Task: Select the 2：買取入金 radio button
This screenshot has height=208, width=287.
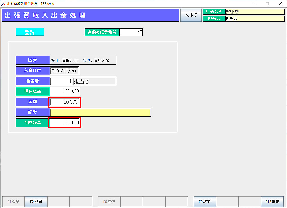Action: pos(85,60)
